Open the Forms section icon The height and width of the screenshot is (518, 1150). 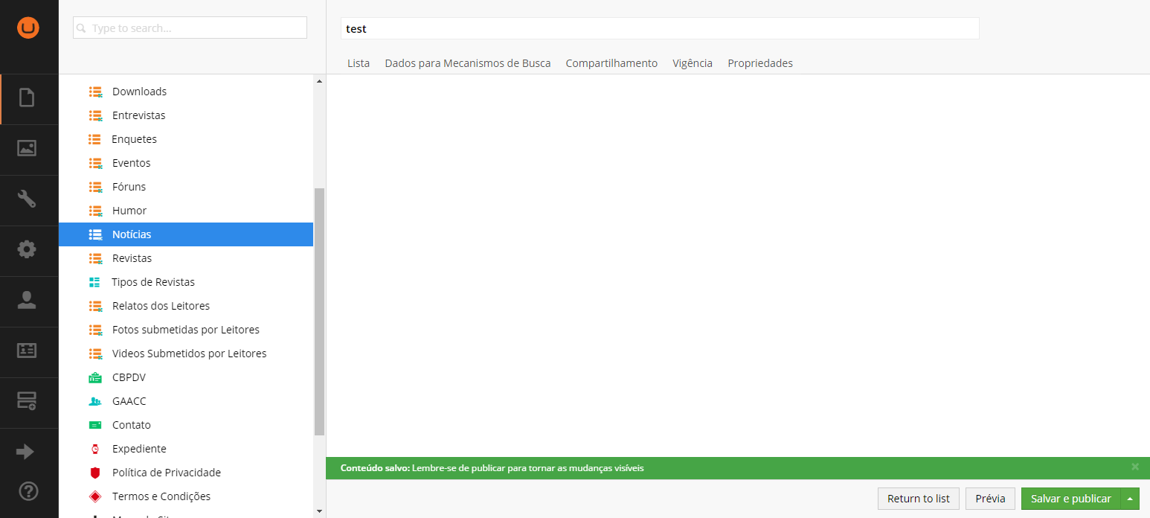[27, 401]
